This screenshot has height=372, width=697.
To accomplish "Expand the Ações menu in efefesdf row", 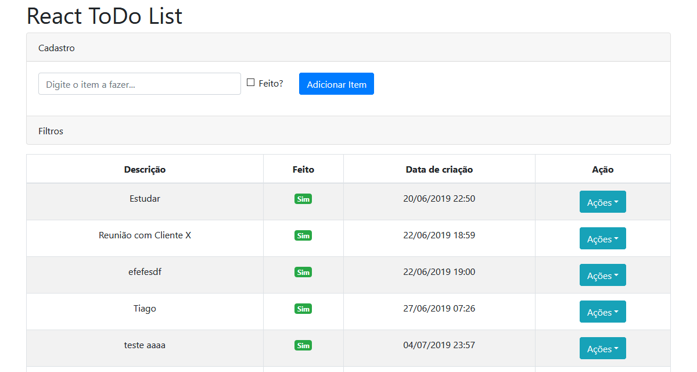I will click(x=602, y=275).
